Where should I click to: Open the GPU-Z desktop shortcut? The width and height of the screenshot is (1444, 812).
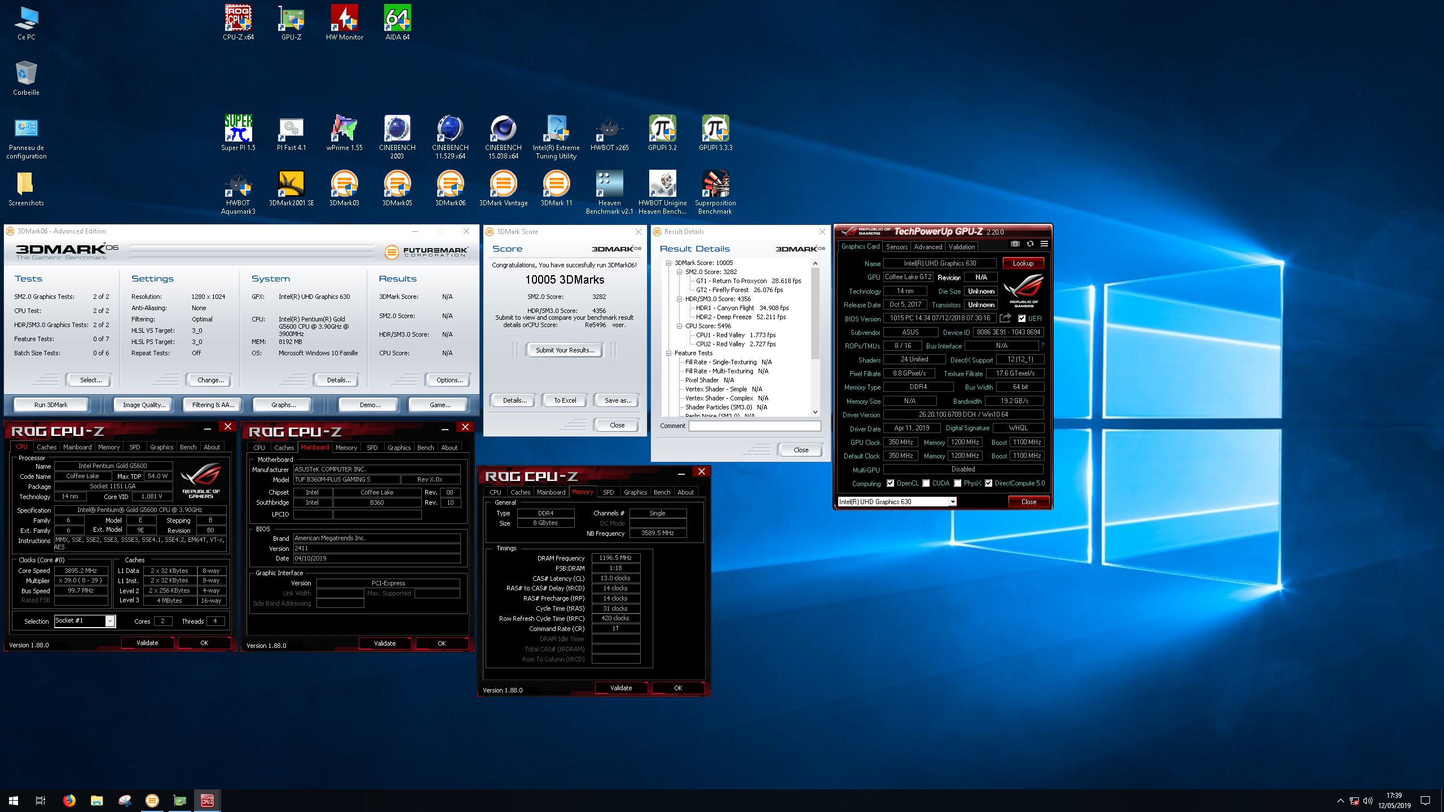291,23
